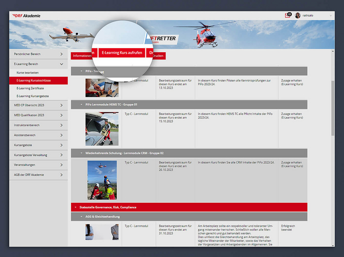Toggle the AGG & Gleichbehandlung group arrow
This screenshot has height=257, width=344.
point(81,217)
